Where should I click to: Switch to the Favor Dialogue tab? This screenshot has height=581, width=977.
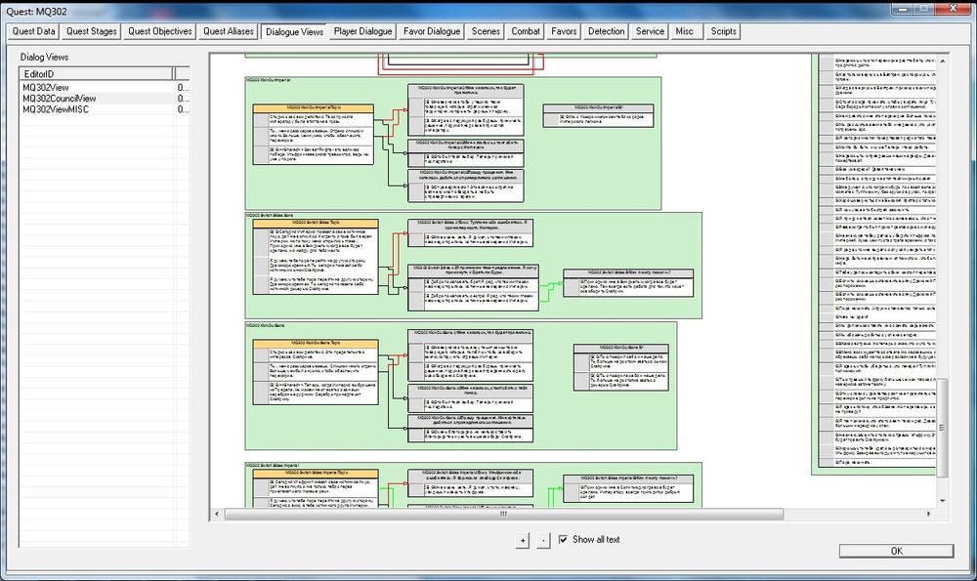coord(431,31)
